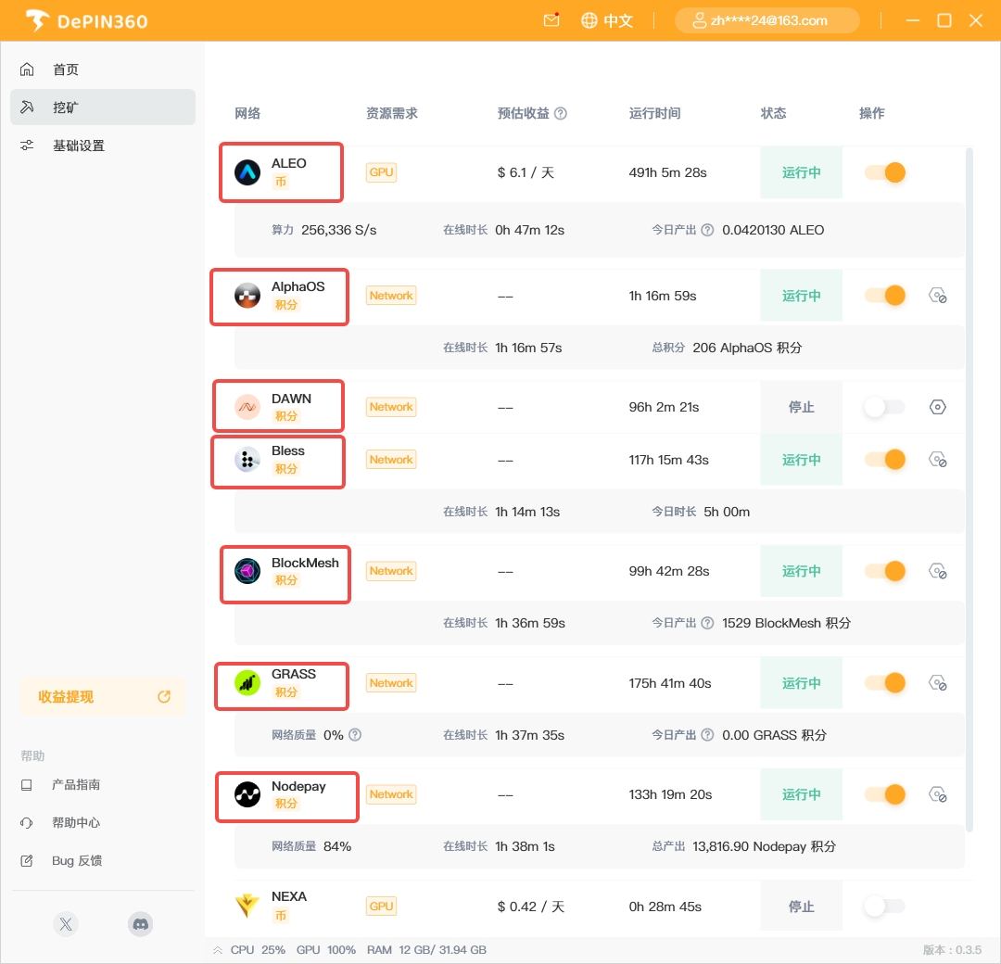Click AlphaOS Network resource tag
This screenshot has height=964, width=1001.
pos(391,296)
